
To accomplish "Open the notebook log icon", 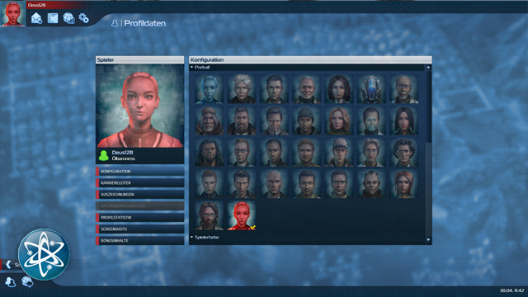I will click(53, 18).
